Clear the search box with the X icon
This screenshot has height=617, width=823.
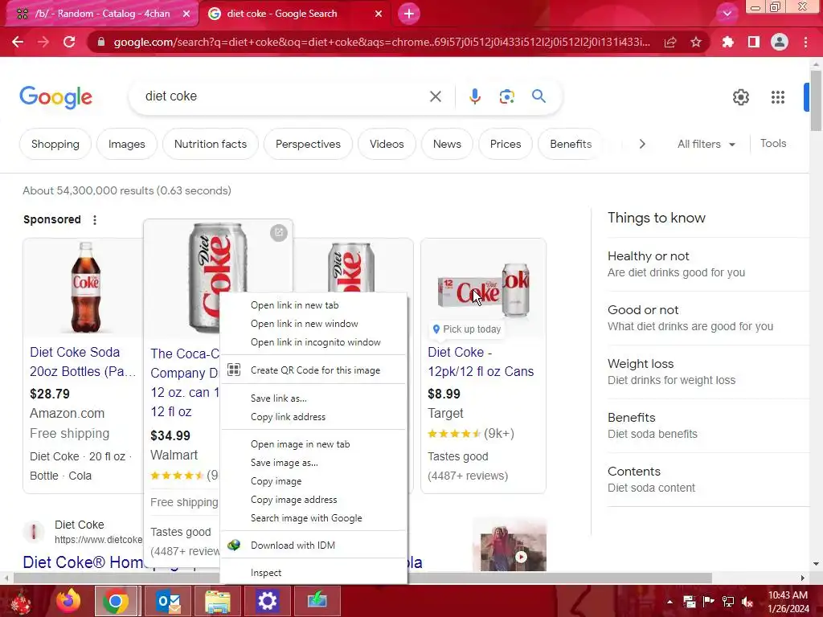tap(436, 96)
